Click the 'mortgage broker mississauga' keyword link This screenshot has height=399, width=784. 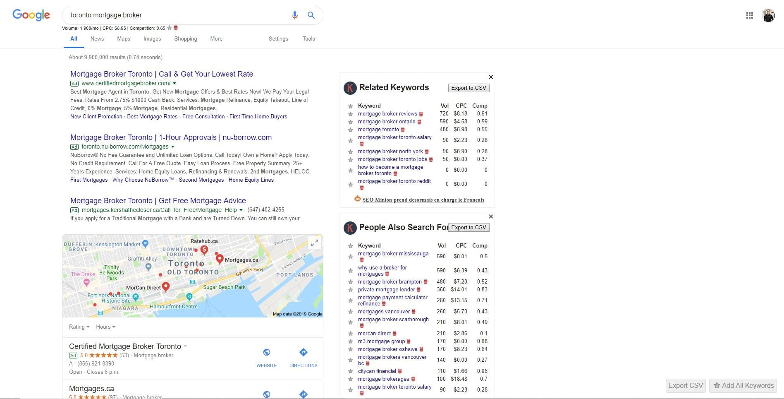tap(393, 254)
